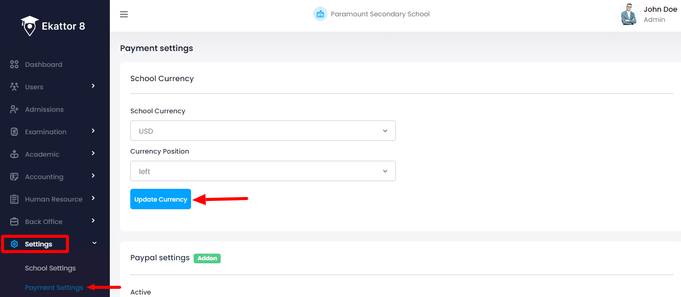Collapse the Settings menu chevron
The height and width of the screenshot is (297, 681).
tap(94, 243)
